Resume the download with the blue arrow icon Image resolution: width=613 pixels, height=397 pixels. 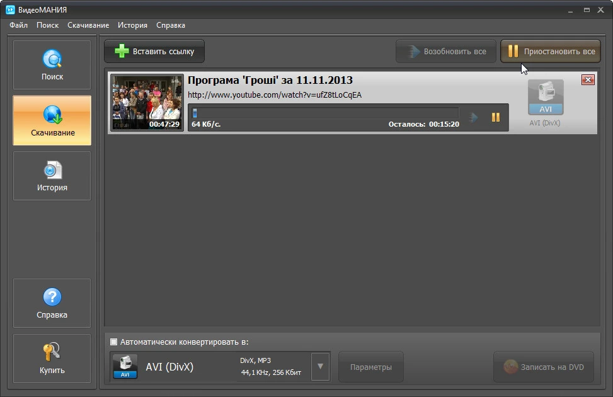473,117
